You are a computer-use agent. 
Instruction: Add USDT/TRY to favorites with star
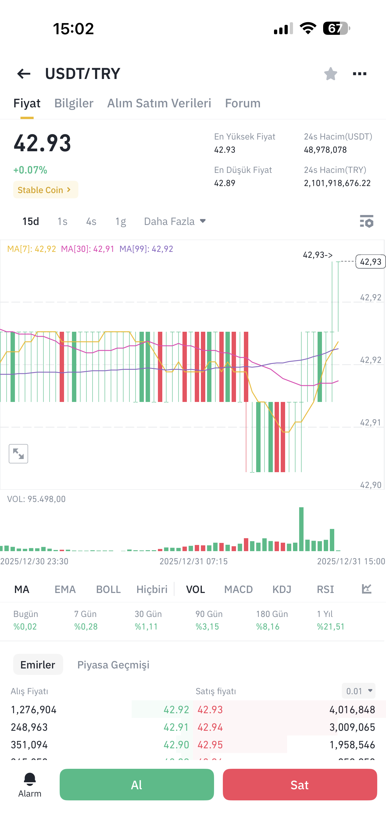tap(330, 74)
